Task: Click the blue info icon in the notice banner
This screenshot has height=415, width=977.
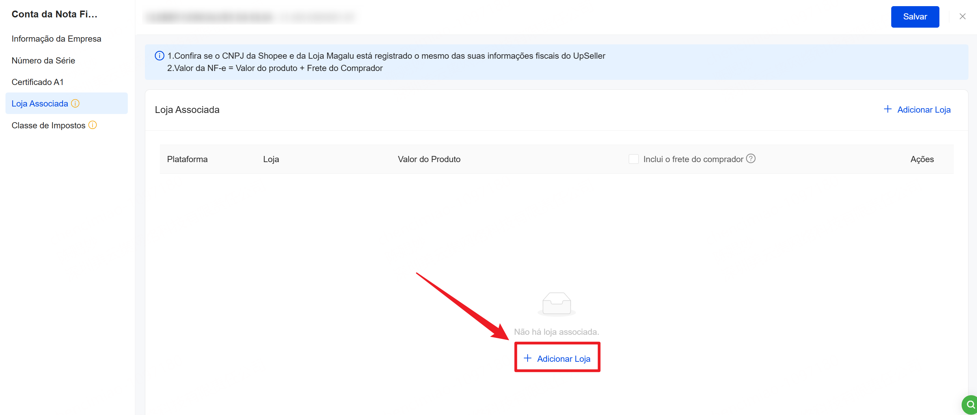Action: 159,56
